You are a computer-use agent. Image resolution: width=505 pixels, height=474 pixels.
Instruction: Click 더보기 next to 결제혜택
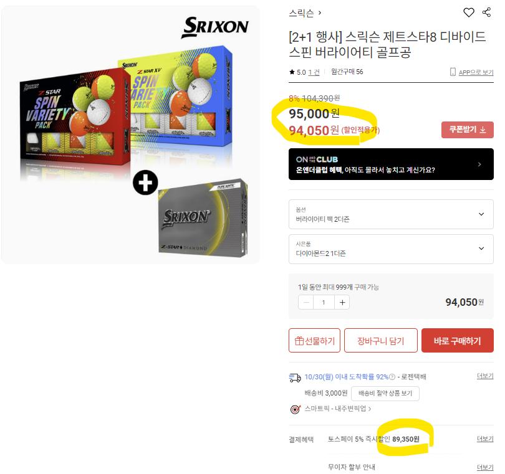[485, 439]
